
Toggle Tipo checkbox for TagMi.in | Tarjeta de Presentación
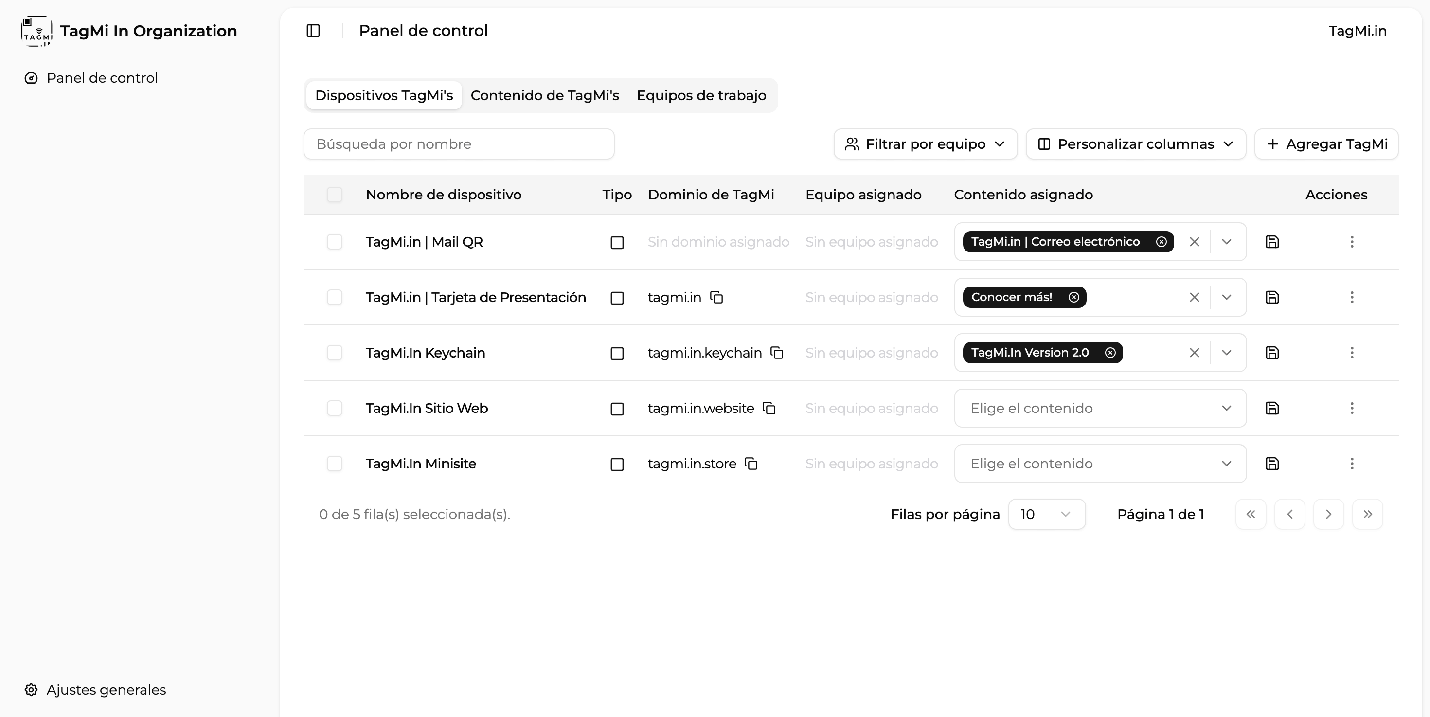[x=617, y=298]
